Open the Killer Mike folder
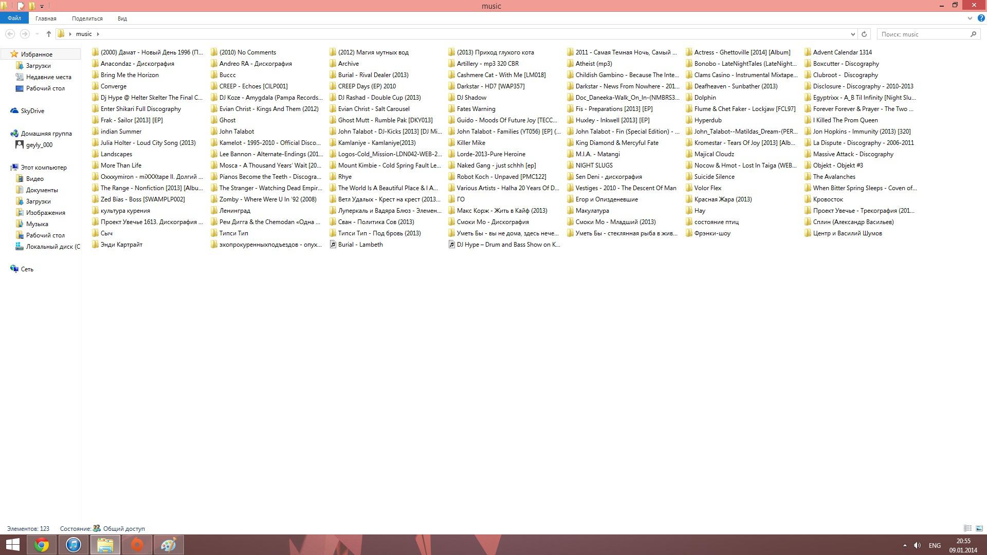Screen dimensions: 987x555 (466, 143)
